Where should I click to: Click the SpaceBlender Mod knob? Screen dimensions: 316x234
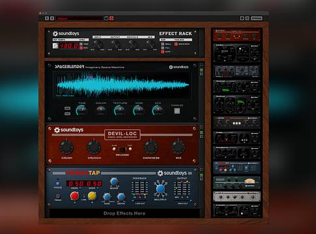coord(139,110)
